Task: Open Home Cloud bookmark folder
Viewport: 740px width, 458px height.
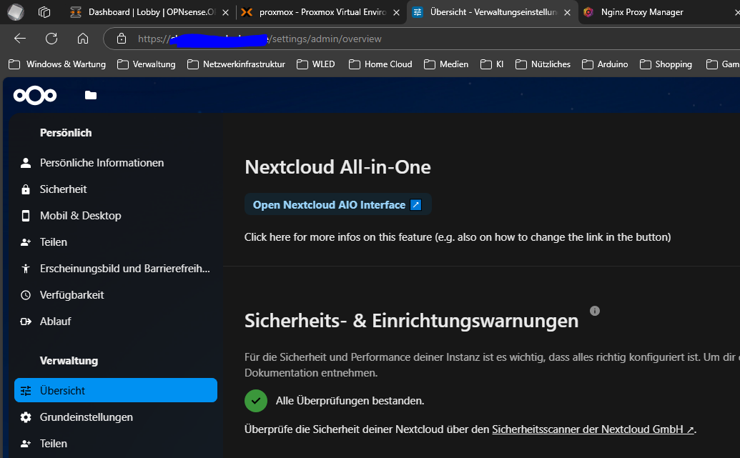Action: 380,64
